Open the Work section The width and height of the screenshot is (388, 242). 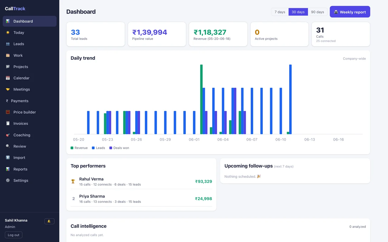point(30,55)
